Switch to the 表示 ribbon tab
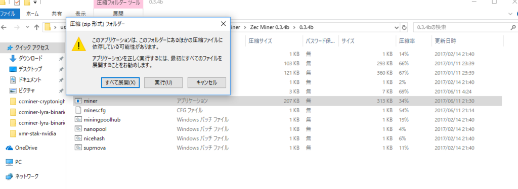This screenshot has width=518, height=189. (x=80, y=14)
